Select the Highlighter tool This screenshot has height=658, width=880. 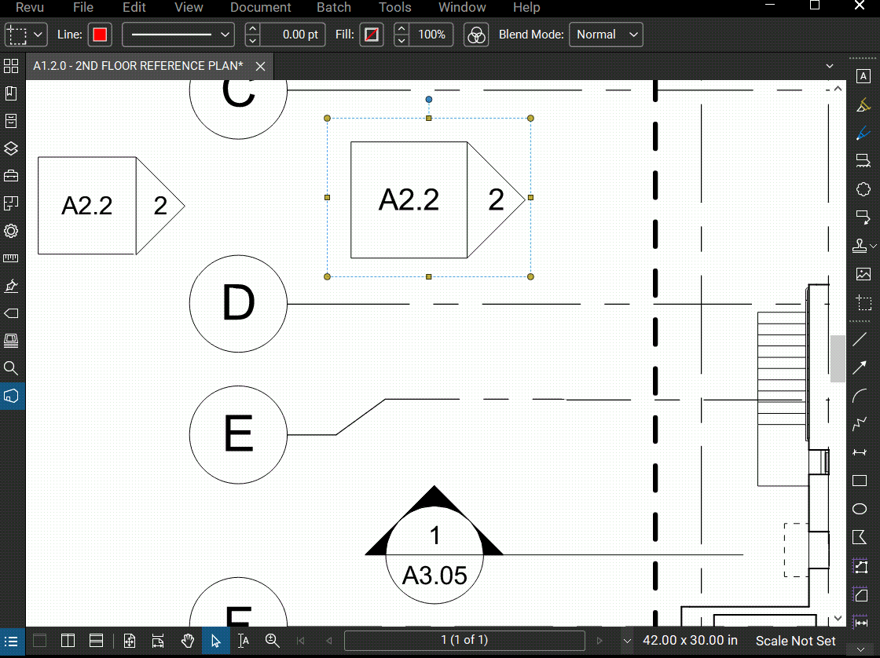click(x=863, y=104)
